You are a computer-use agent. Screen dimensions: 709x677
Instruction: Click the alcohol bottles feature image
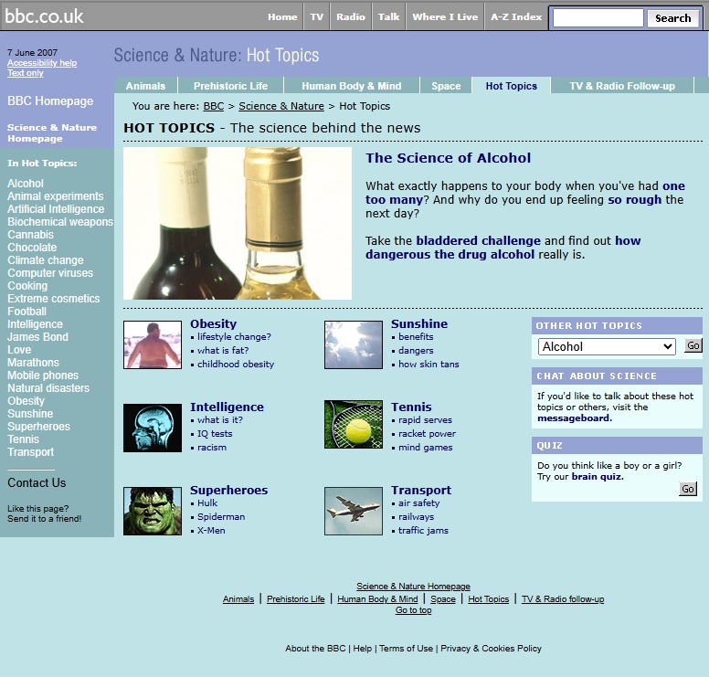point(238,224)
